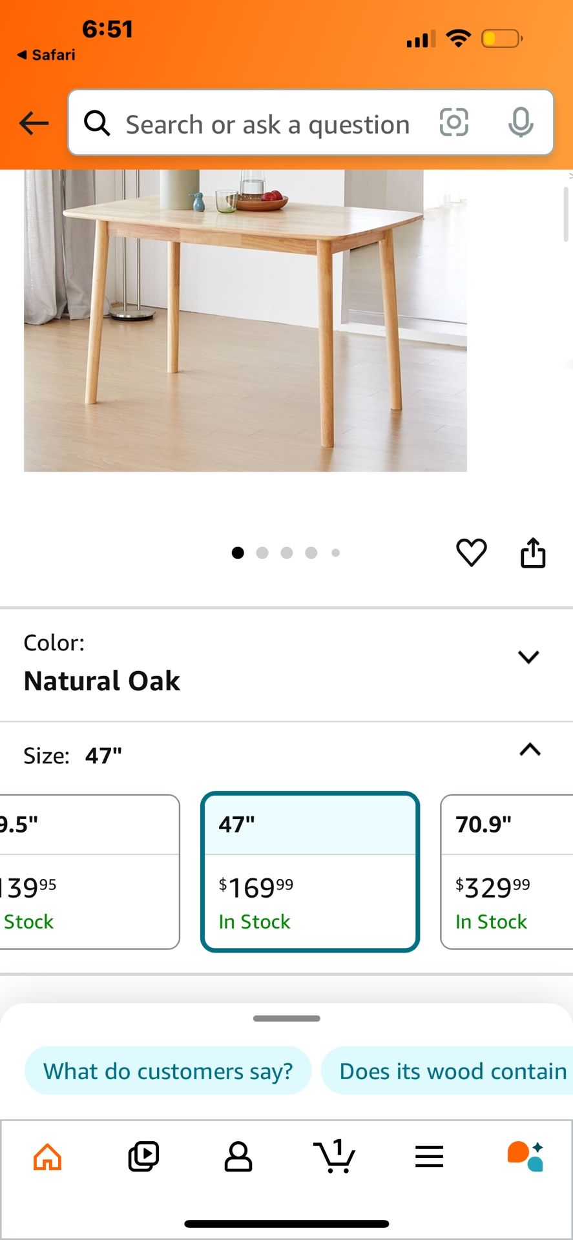
Task: Expand the Color Natural Oak dropdown
Action: pyautogui.click(x=528, y=657)
